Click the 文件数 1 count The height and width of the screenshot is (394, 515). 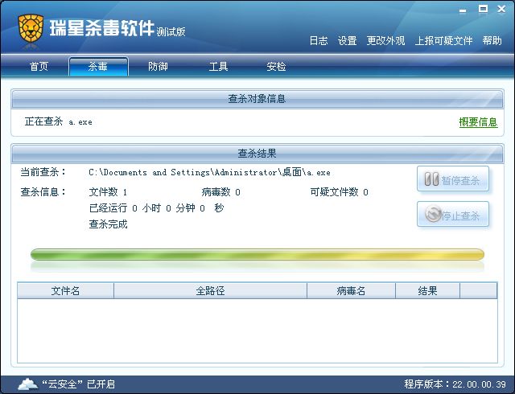(x=108, y=191)
